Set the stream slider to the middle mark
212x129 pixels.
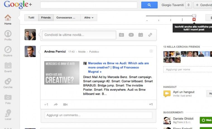pos(170,20)
